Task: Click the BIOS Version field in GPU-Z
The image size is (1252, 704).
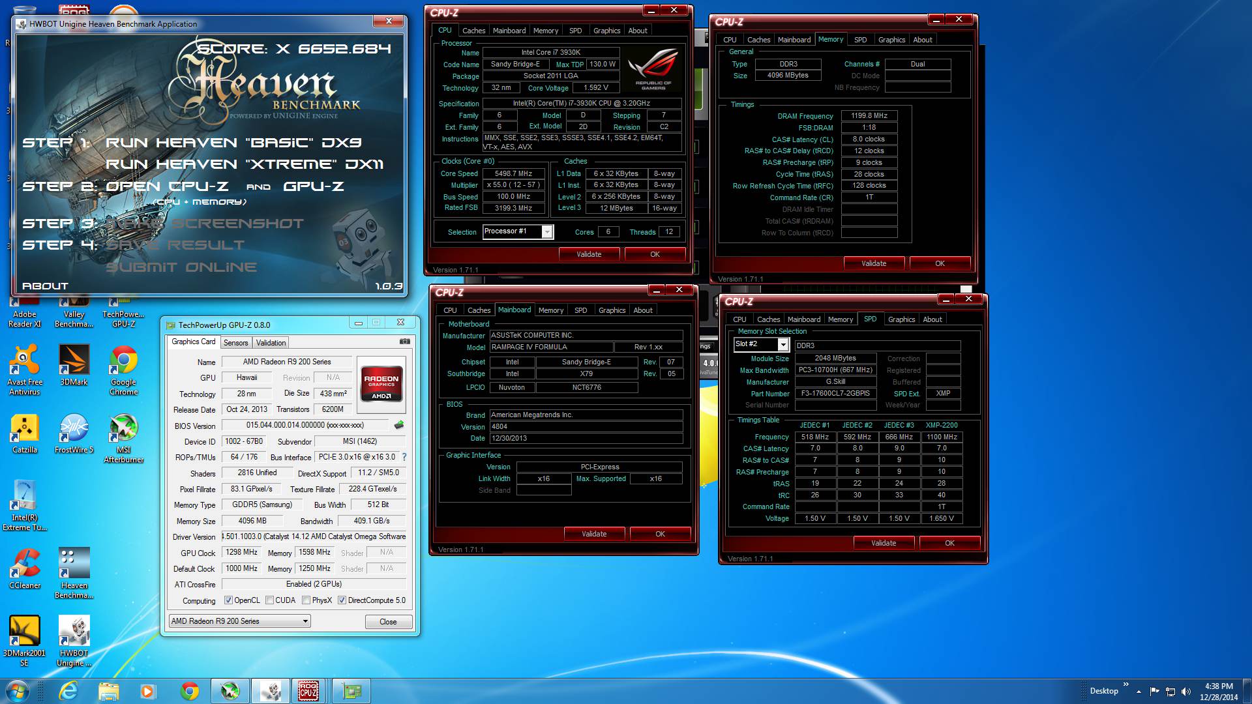Action: [x=305, y=425]
